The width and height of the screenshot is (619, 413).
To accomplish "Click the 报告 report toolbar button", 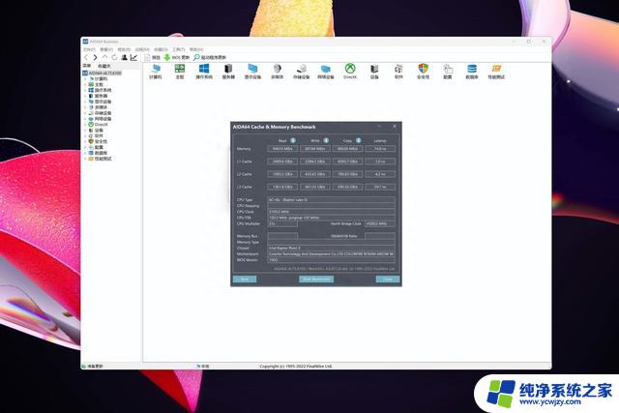I will 153,58.
